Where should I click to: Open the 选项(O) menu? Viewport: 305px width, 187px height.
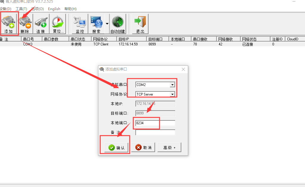pyautogui.click(x=38, y=9)
